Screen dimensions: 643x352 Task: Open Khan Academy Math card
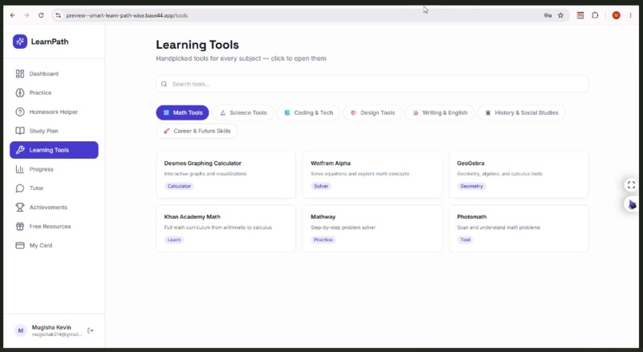[226, 228]
